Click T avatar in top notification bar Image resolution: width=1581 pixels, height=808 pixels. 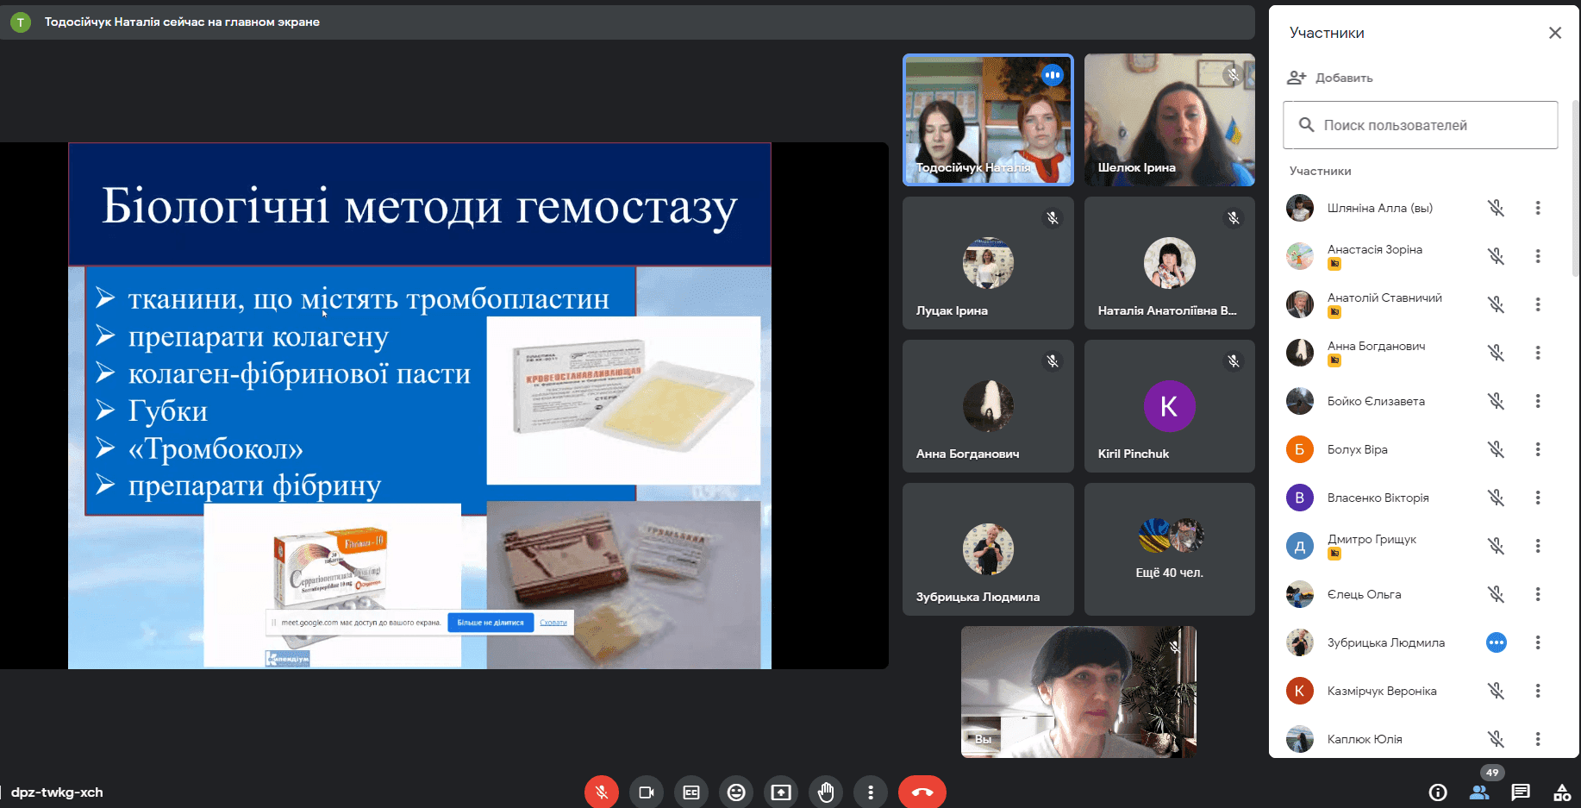pos(21,22)
